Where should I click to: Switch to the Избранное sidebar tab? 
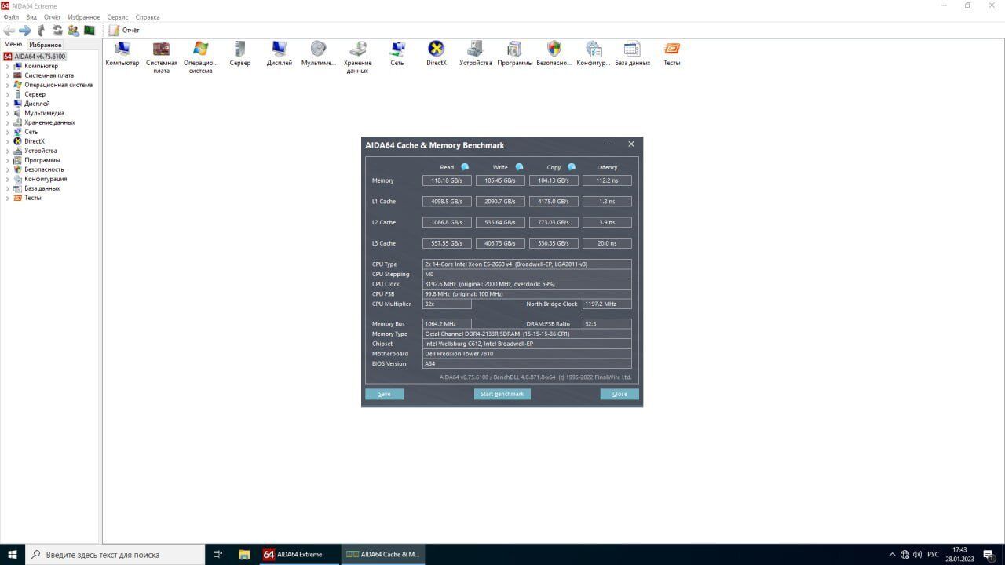click(x=46, y=45)
